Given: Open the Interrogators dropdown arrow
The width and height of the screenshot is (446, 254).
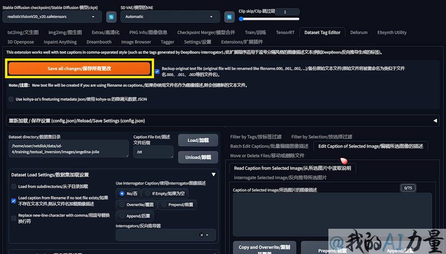Looking at the screenshot, I should (207, 235).
